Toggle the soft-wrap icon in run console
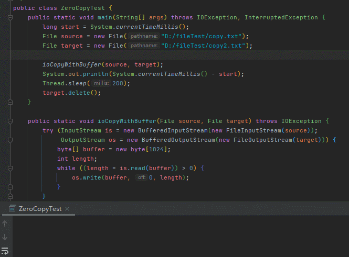The height and width of the screenshot is (257, 349). (5, 251)
